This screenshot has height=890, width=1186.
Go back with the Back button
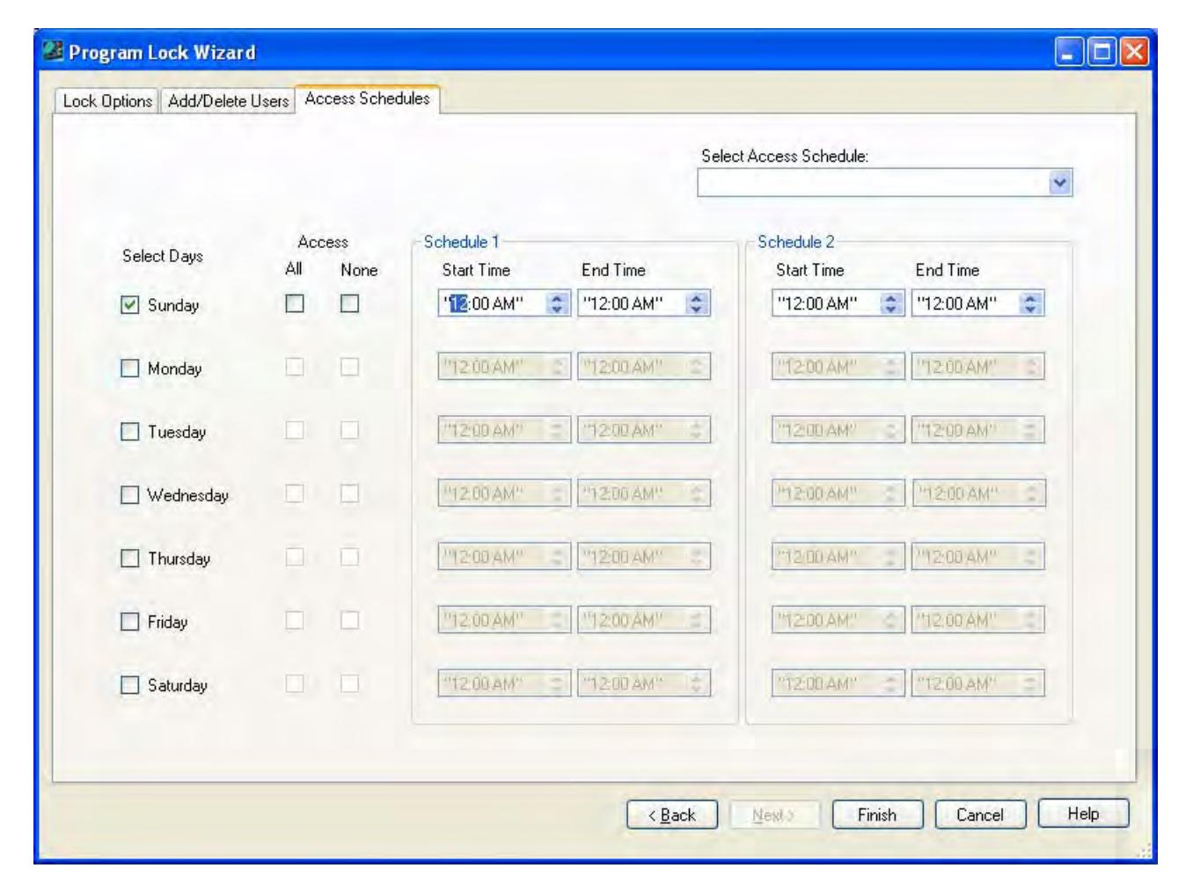(x=672, y=814)
